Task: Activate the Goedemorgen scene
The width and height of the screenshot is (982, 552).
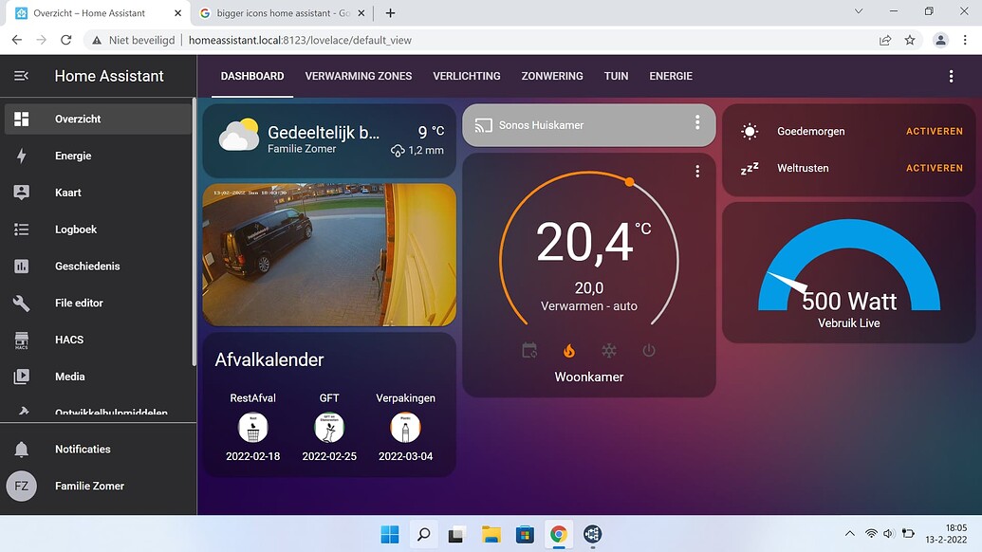Action: click(x=934, y=132)
